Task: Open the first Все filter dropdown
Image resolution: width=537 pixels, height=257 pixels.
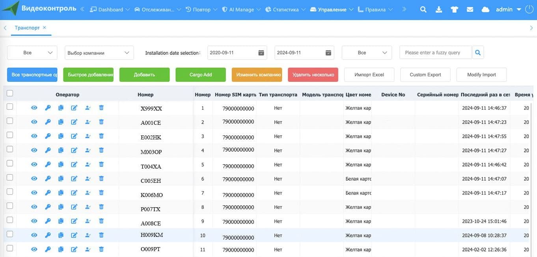Action: click(x=32, y=53)
